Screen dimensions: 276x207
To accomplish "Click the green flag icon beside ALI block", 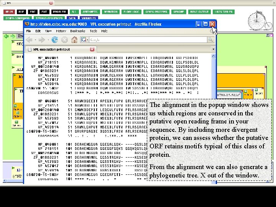I will 13,67.
